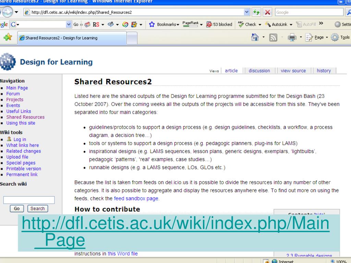351x263 pixels.
Task: Click the 53 blocked popup blocker button
Action: pos(219,24)
